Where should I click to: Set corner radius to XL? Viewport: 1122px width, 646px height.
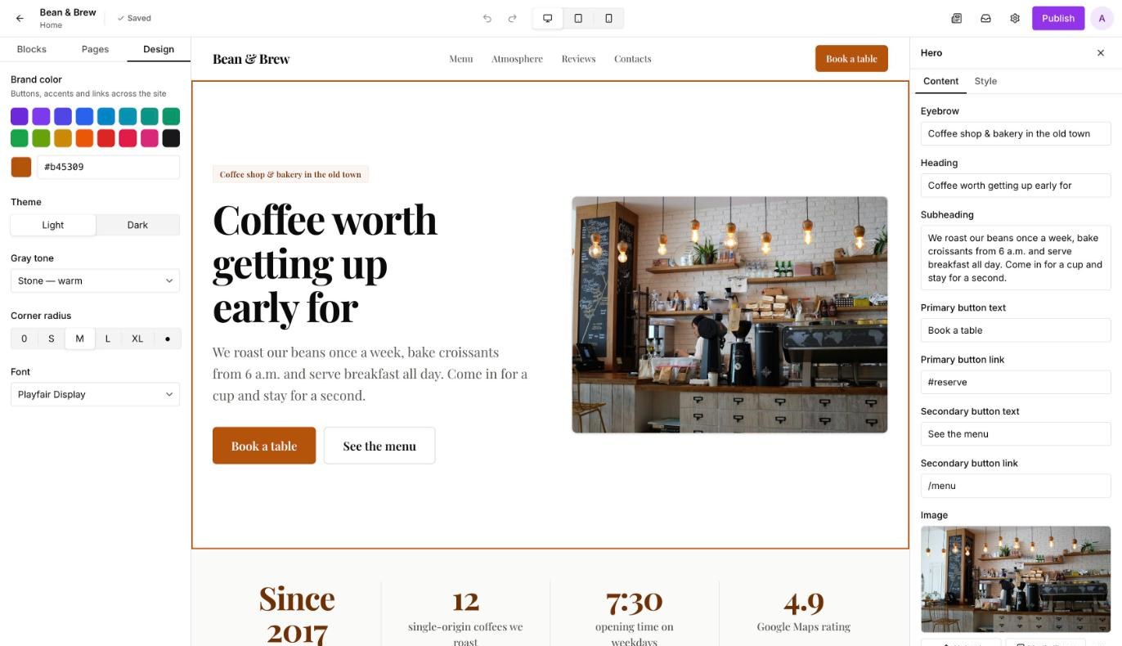137,339
